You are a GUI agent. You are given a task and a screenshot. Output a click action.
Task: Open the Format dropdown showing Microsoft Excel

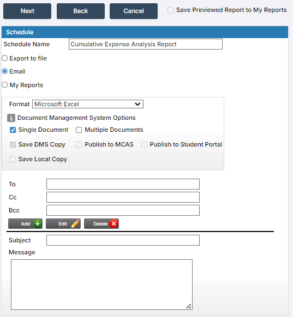tap(88, 104)
